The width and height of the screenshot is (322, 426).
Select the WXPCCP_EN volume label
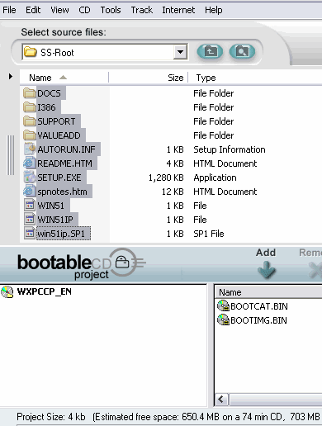45,291
